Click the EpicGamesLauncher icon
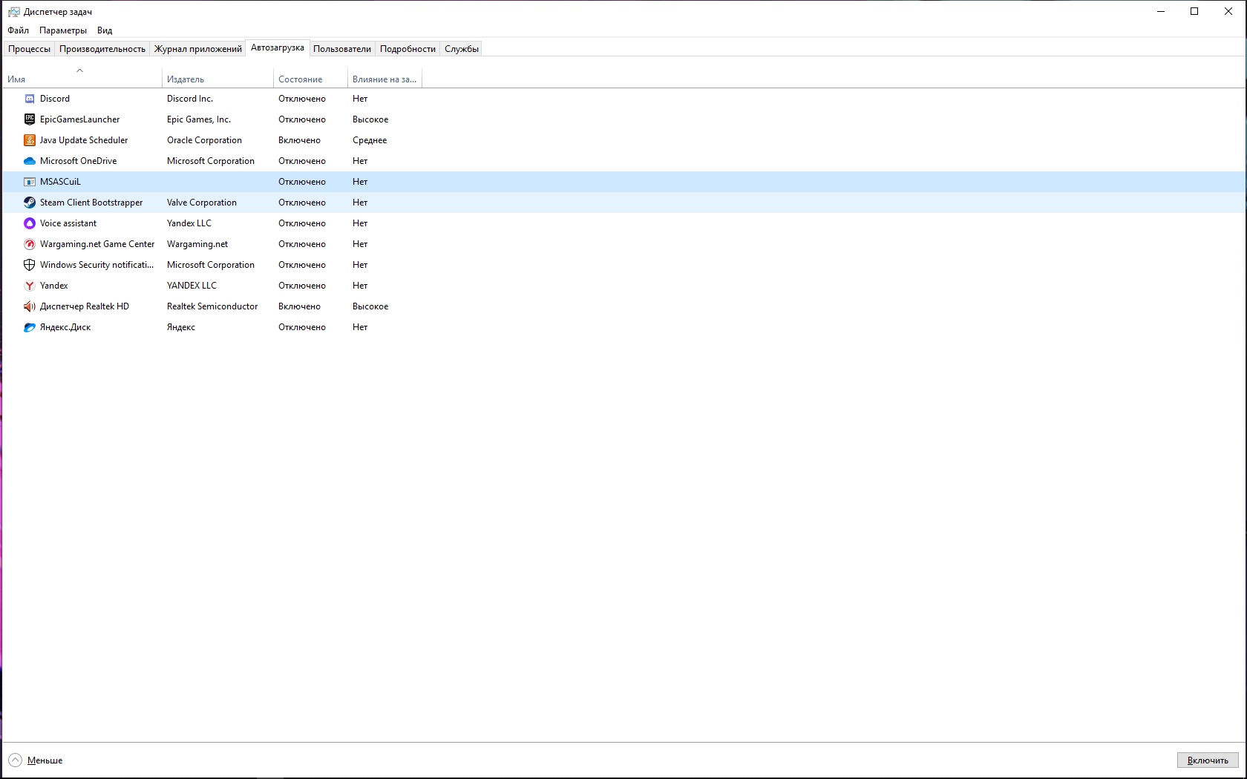The image size is (1247, 779). click(30, 119)
